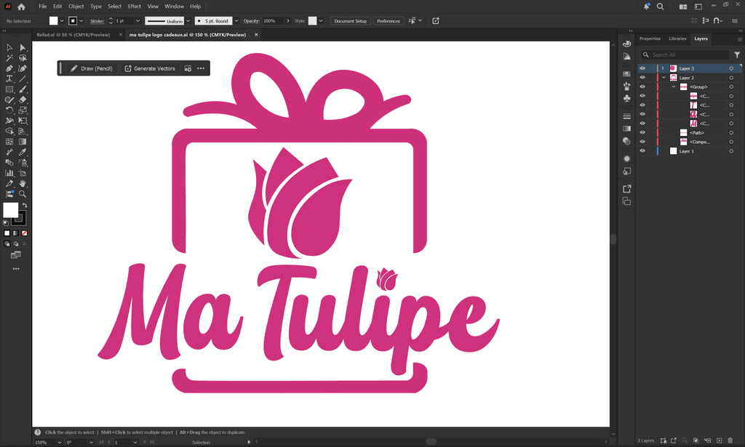Select the Direct Selection tool
The image size is (745, 447).
(23, 47)
